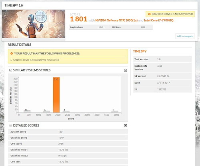This screenshot has width=200, height=166.
Task: Click the orange 230 results chart bar
Action: pos(56,95)
